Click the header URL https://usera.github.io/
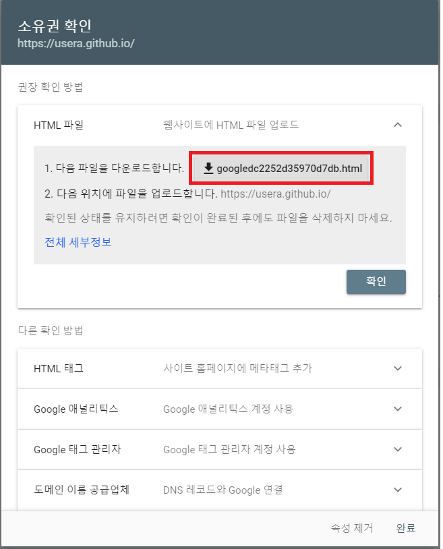Viewport: 443px width, 549px height. click(x=76, y=43)
